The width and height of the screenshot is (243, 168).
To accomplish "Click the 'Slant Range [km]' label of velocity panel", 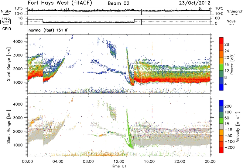I will pyautogui.click(x=9, y=127).
